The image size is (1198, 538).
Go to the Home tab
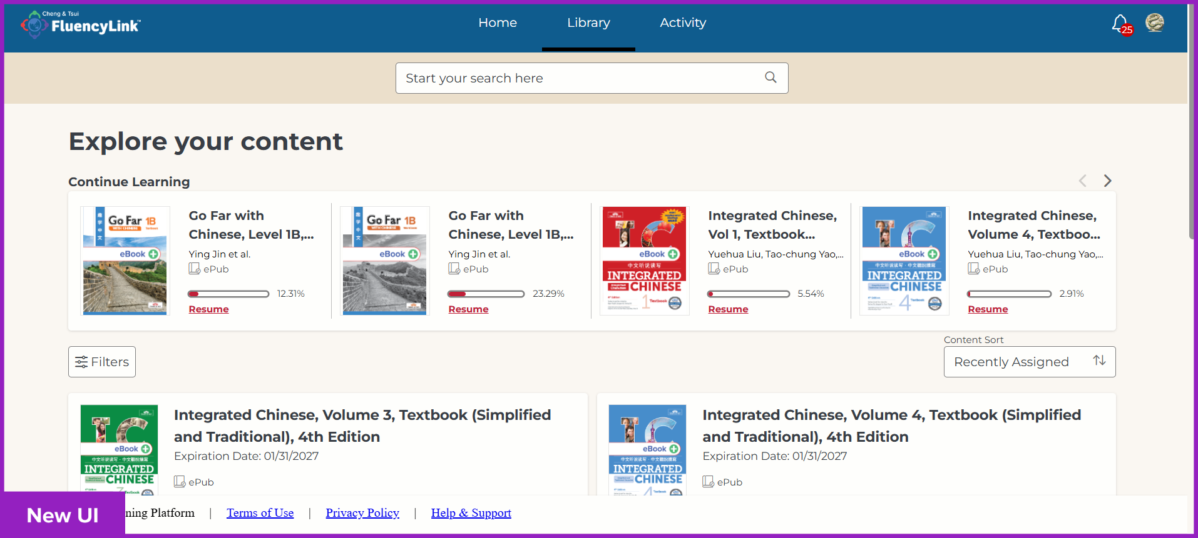(x=498, y=23)
